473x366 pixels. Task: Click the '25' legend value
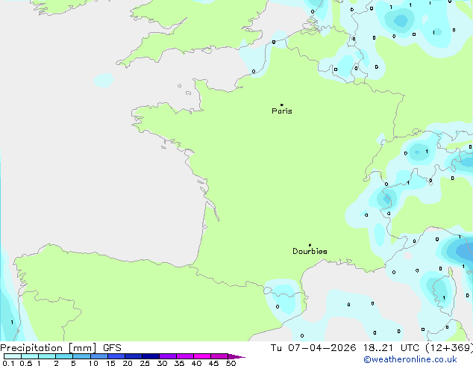(x=145, y=363)
